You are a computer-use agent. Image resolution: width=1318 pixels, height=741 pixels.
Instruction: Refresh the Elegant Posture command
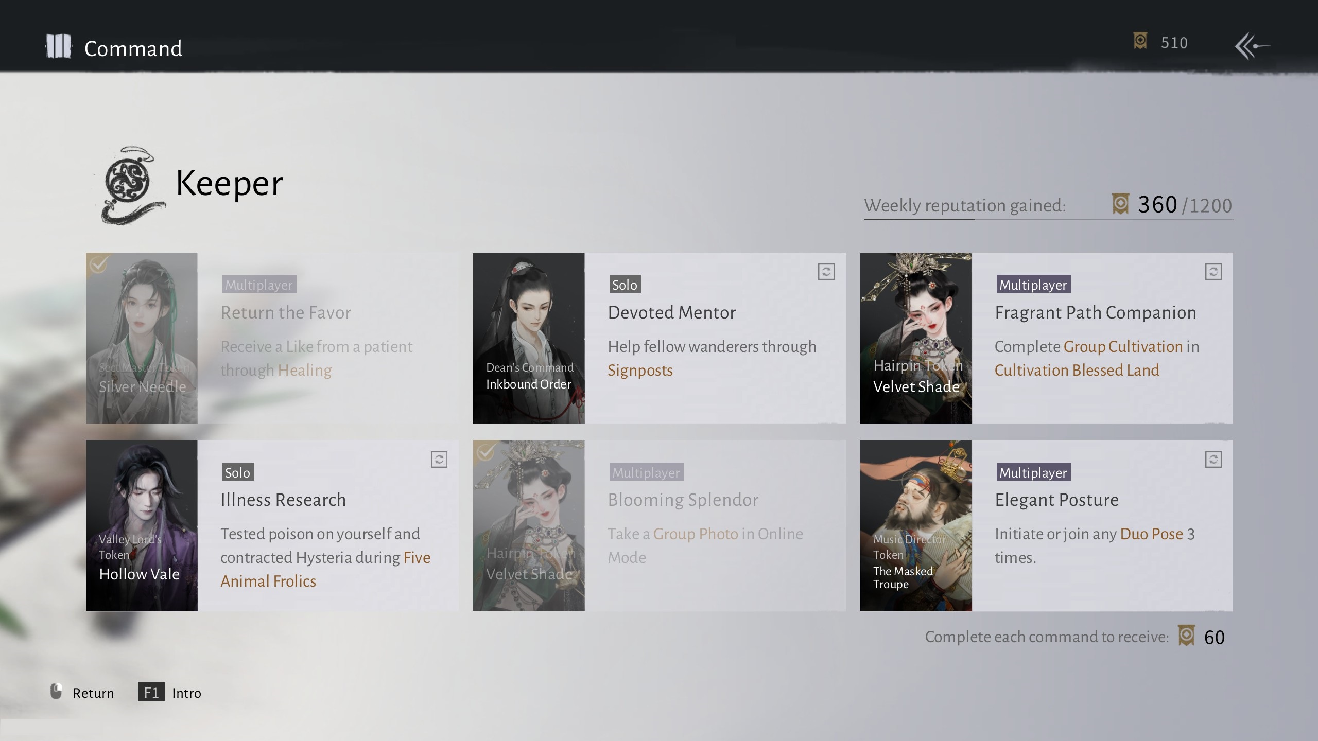(x=1213, y=460)
